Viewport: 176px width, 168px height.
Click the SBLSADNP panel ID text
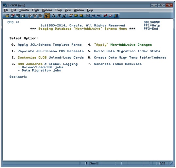click(152, 22)
